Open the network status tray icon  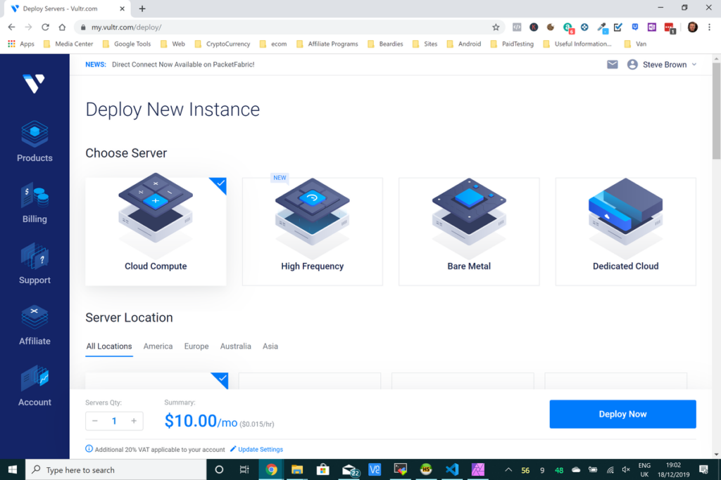click(610, 469)
